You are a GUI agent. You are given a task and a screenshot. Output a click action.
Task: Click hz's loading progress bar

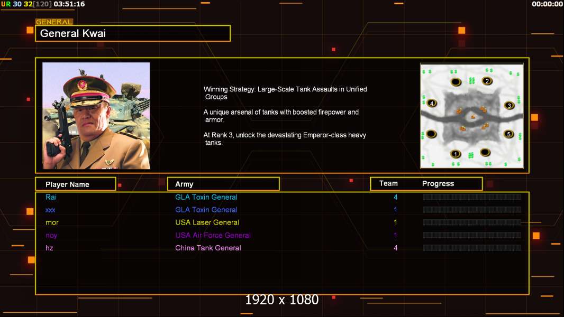[472, 248]
